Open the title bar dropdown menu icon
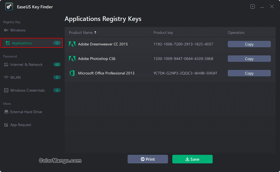Image resolution: width=280 pixels, height=172 pixels. 253,7
